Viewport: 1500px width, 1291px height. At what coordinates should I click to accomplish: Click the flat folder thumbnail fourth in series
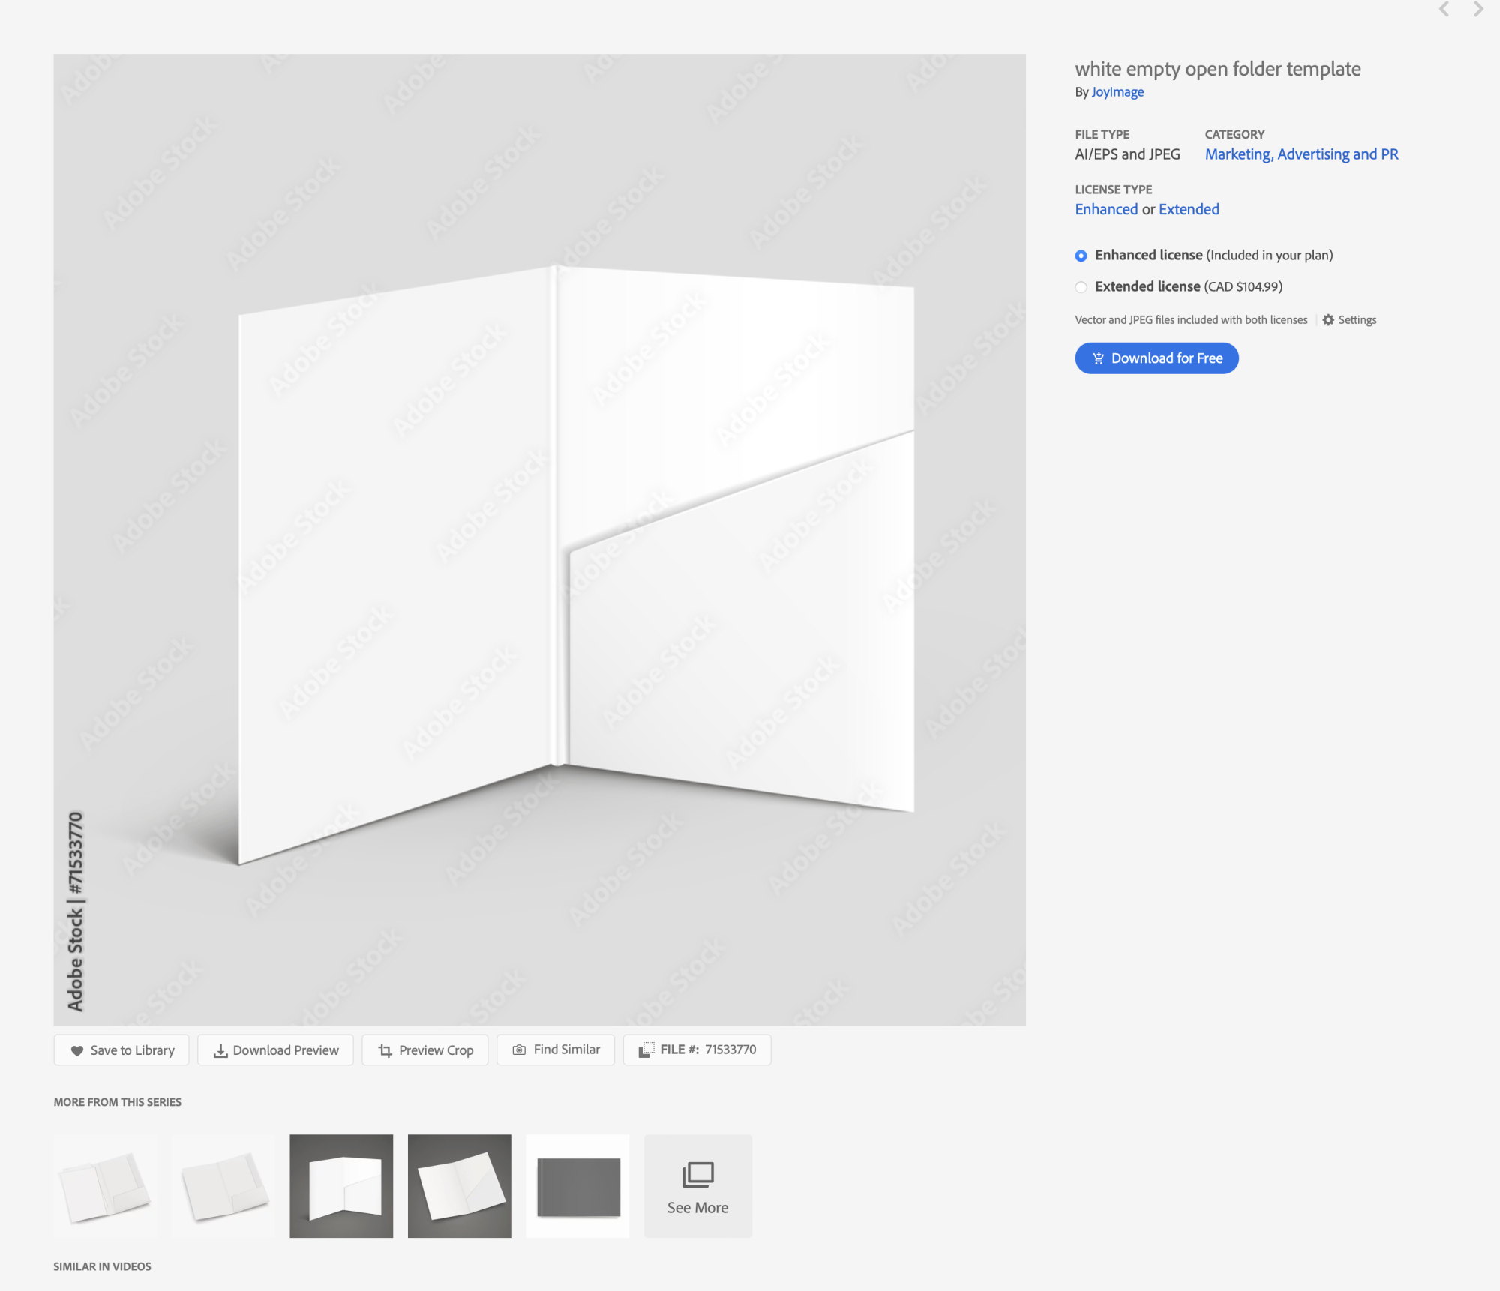tap(458, 1185)
